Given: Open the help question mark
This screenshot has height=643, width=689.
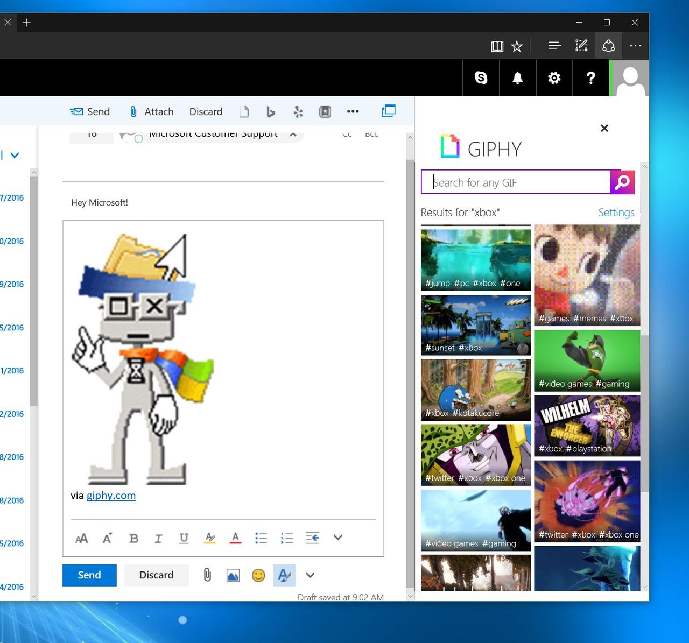Looking at the screenshot, I should pos(591,78).
